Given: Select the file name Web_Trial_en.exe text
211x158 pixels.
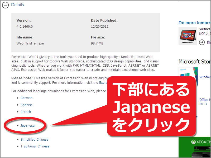Looking at the screenshot, I should click(30, 43).
